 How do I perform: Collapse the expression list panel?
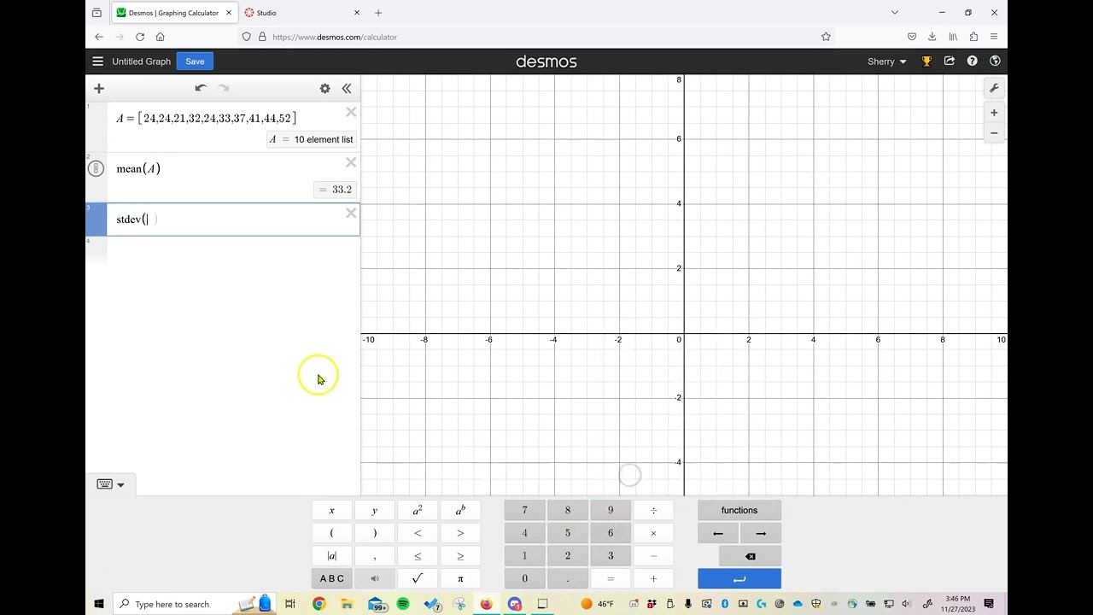[347, 88]
